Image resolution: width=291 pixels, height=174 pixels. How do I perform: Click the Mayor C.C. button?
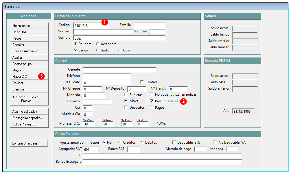click(29, 76)
